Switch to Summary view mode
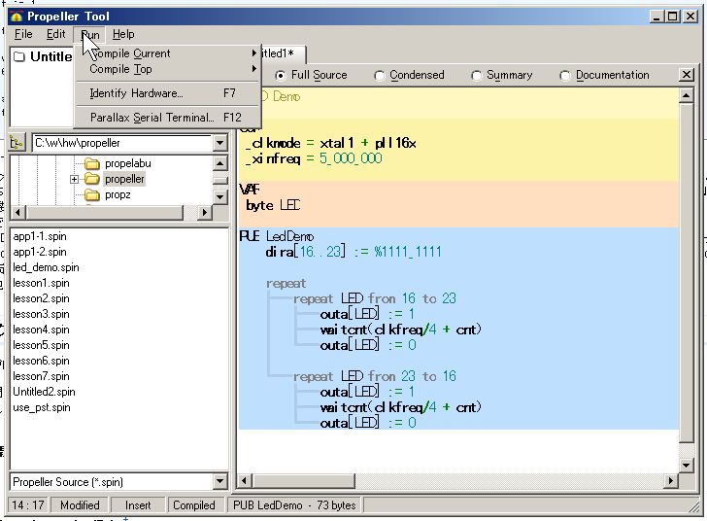Screen dimensions: 707x521 [477, 76]
